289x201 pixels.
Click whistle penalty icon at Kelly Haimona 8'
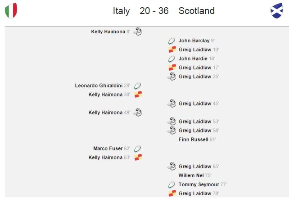[x=137, y=31]
